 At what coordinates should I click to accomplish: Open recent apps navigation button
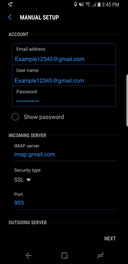point(100,256)
